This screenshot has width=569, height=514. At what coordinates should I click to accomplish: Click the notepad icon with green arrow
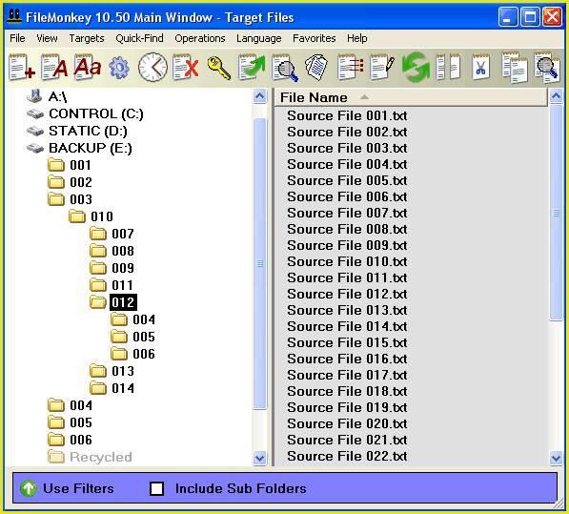tap(252, 67)
